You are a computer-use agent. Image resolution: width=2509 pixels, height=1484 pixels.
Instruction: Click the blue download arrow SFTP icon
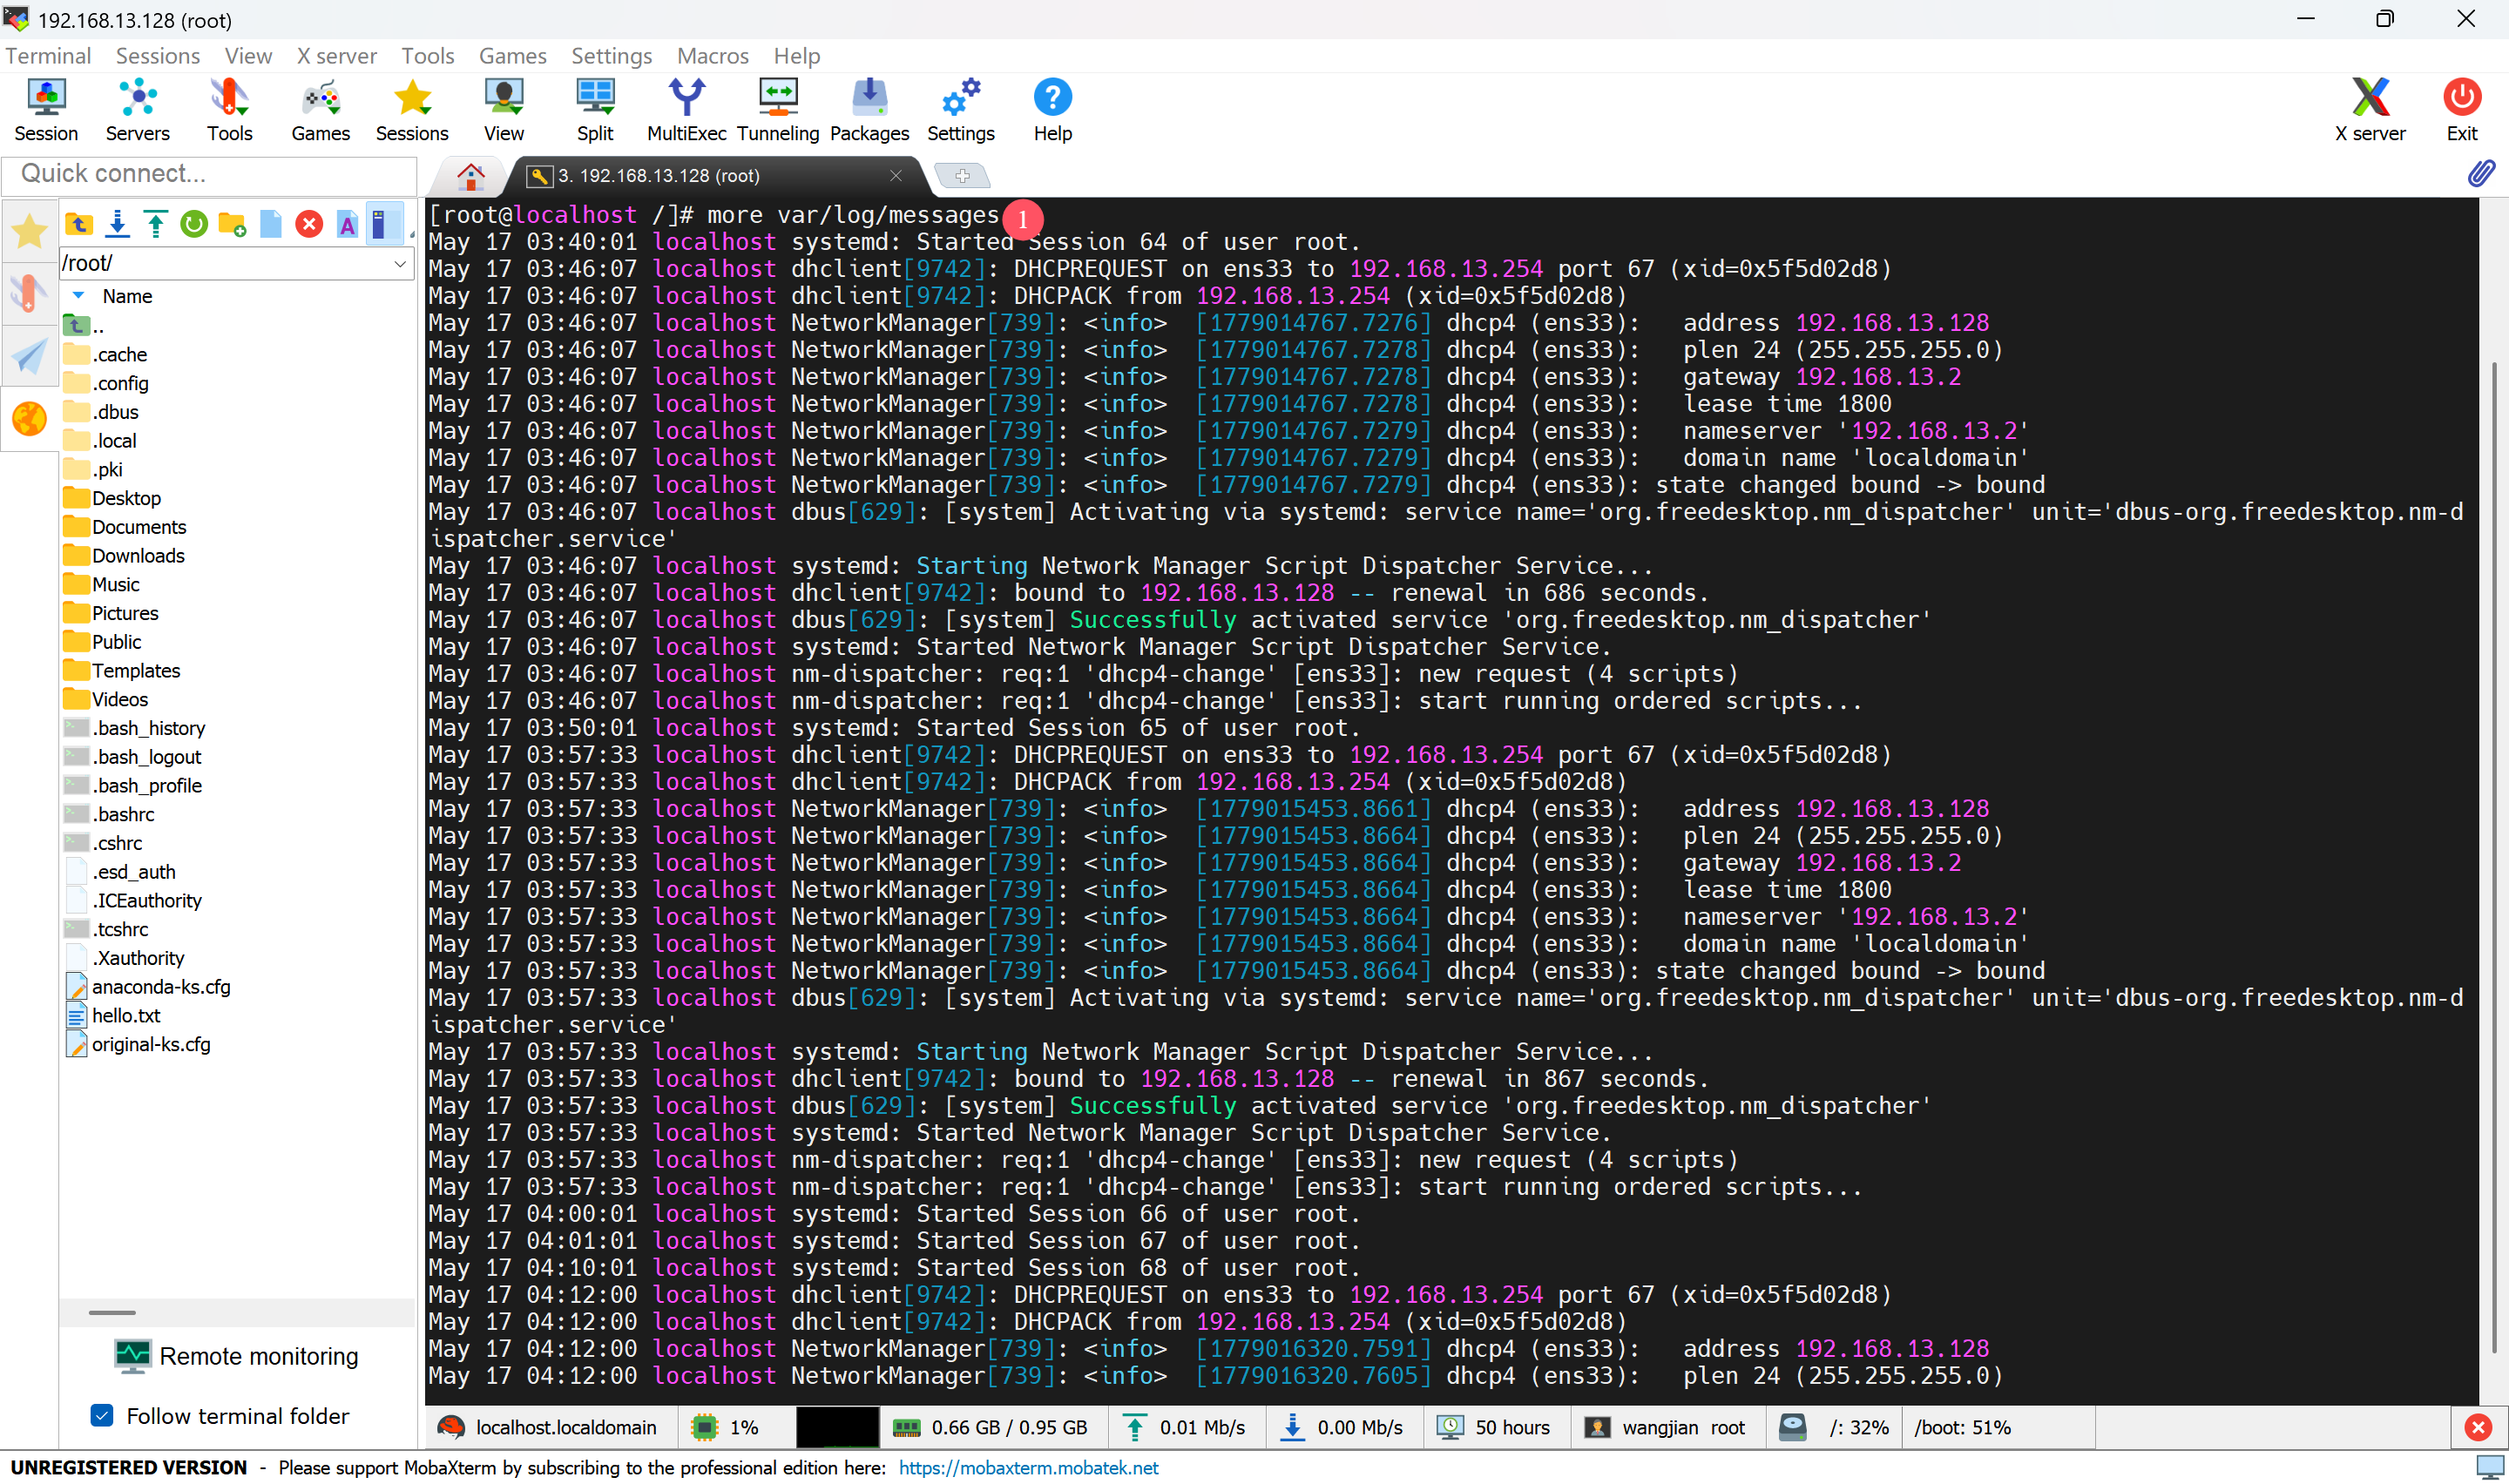pyautogui.click(x=118, y=224)
